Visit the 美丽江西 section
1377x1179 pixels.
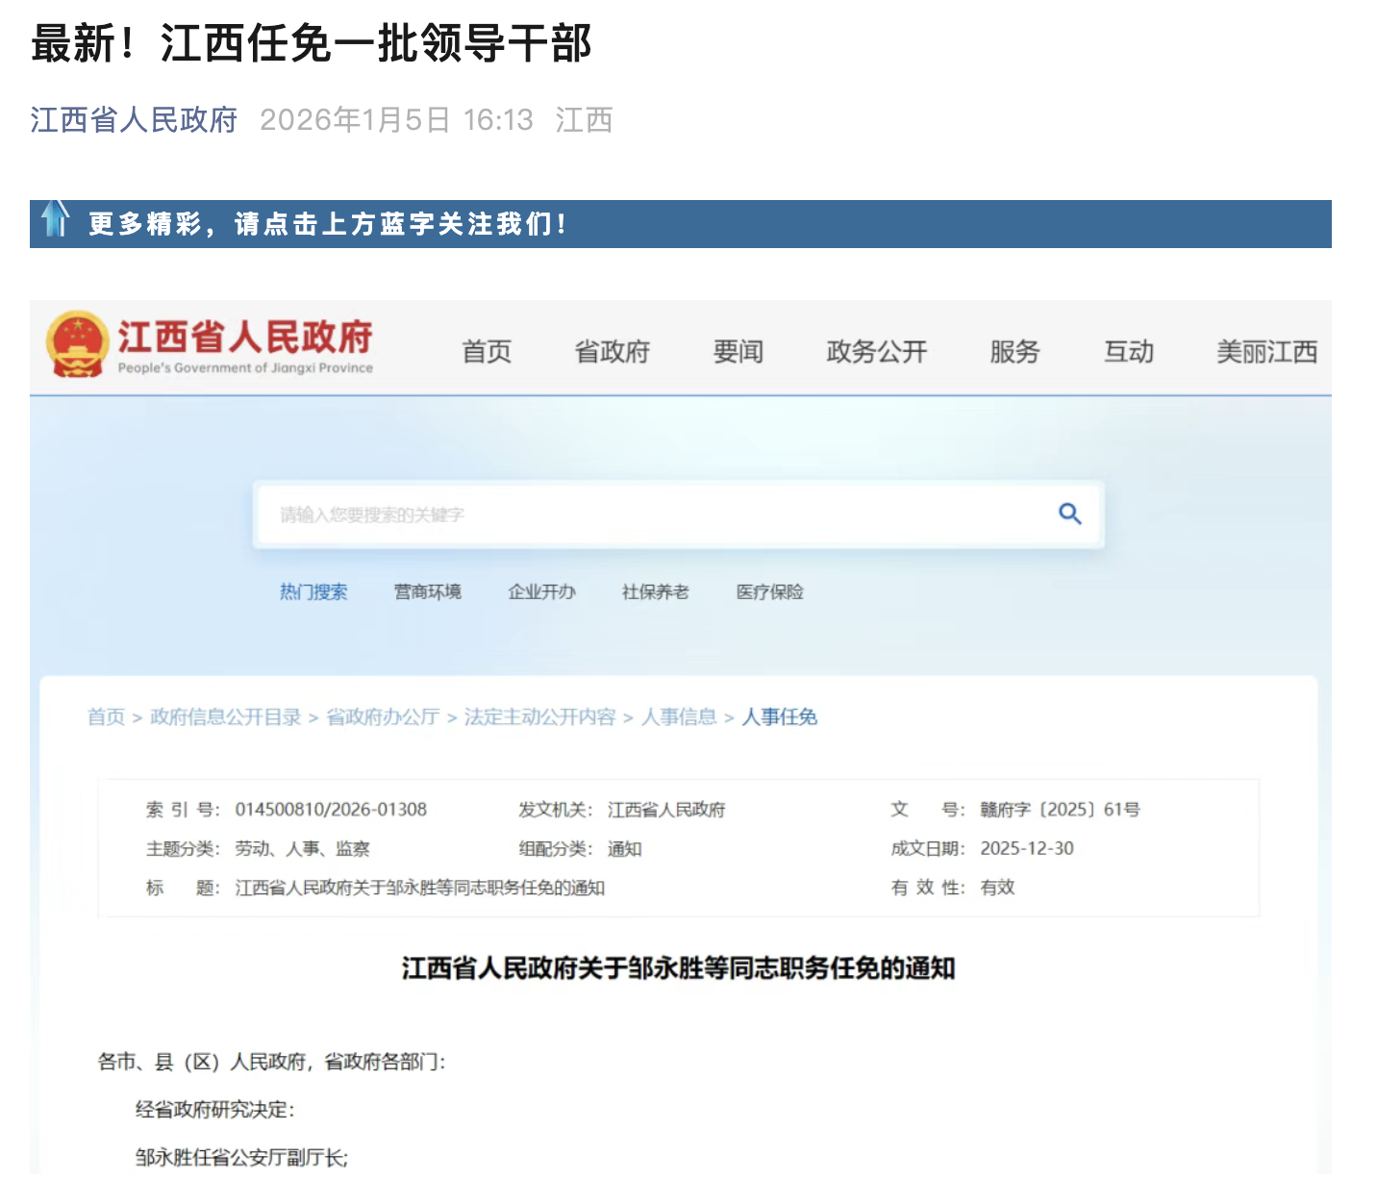tap(1266, 352)
